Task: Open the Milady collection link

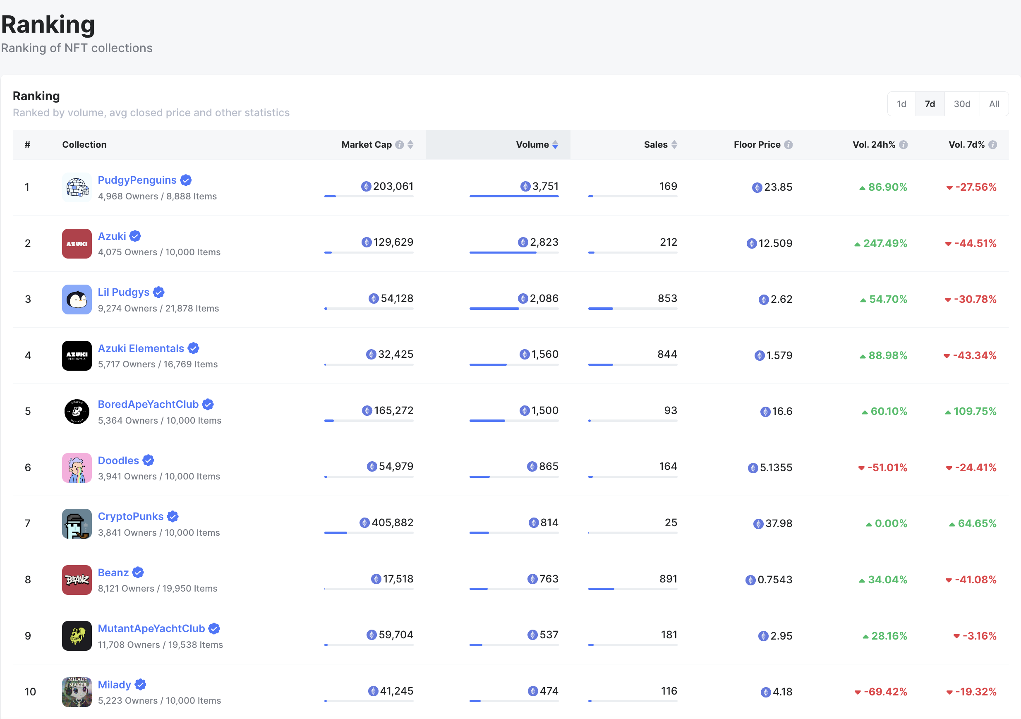Action: tap(114, 684)
